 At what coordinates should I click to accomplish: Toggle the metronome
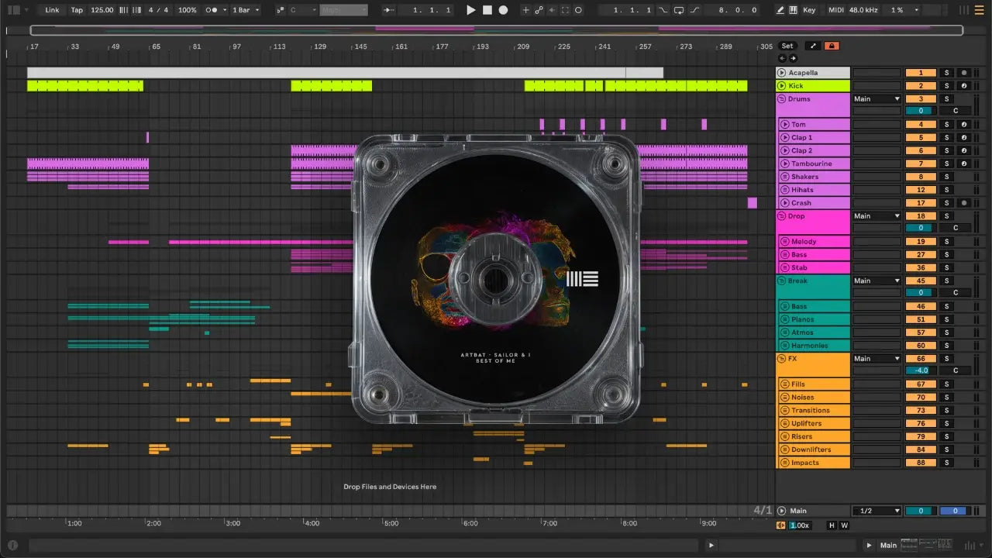[x=212, y=10]
